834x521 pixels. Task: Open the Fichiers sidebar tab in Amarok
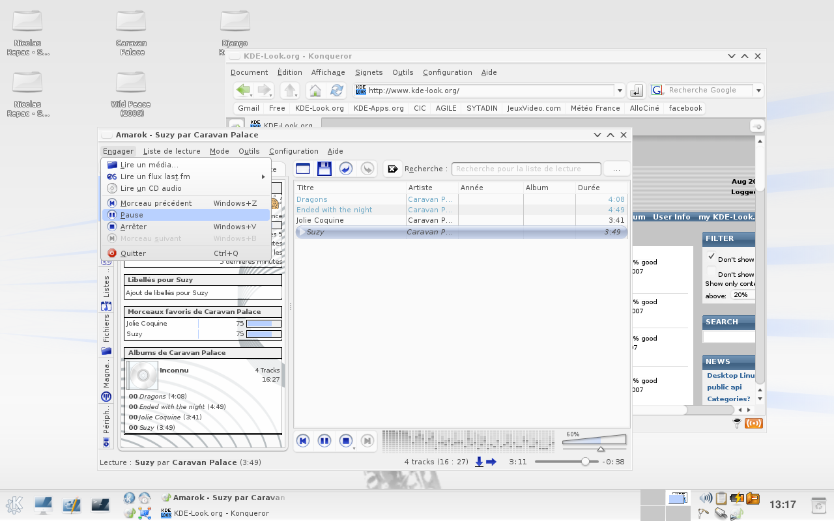coord(106,328)
